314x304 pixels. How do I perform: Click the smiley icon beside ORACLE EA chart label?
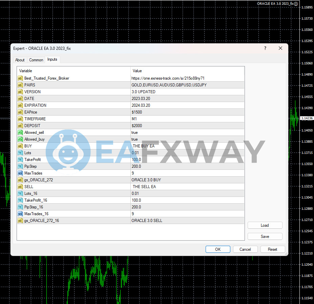click(296, 4)
